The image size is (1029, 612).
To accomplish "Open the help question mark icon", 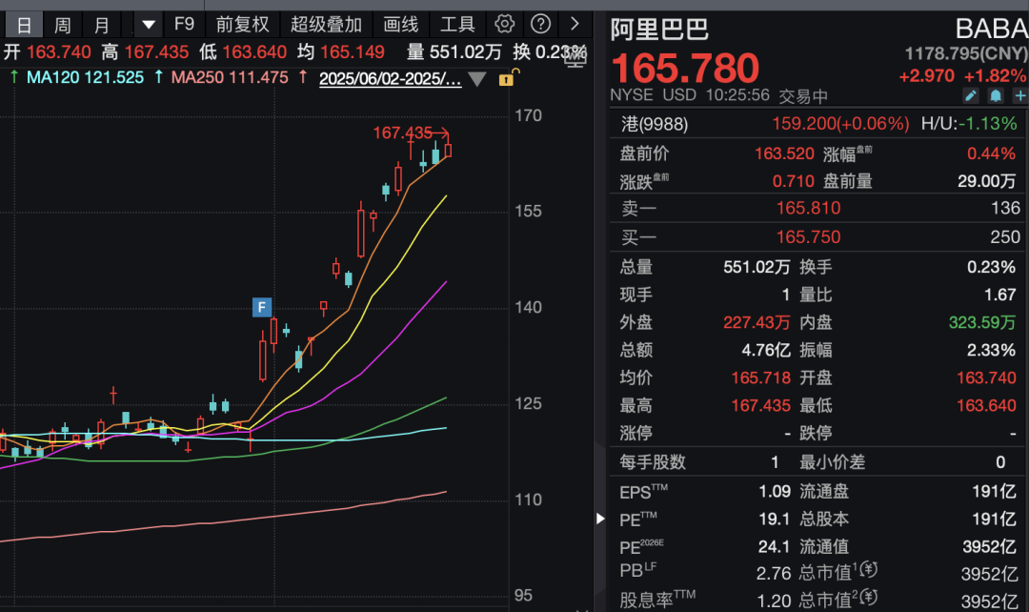I will click(x=541, y=24).
